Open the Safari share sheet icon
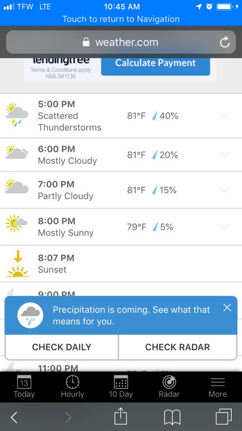The height and width of the screenshot is (431, 242). click(121, 417)
